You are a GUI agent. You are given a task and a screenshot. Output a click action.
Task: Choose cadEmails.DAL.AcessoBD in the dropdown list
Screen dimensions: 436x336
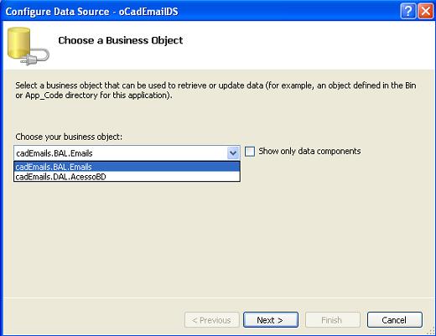127,177
